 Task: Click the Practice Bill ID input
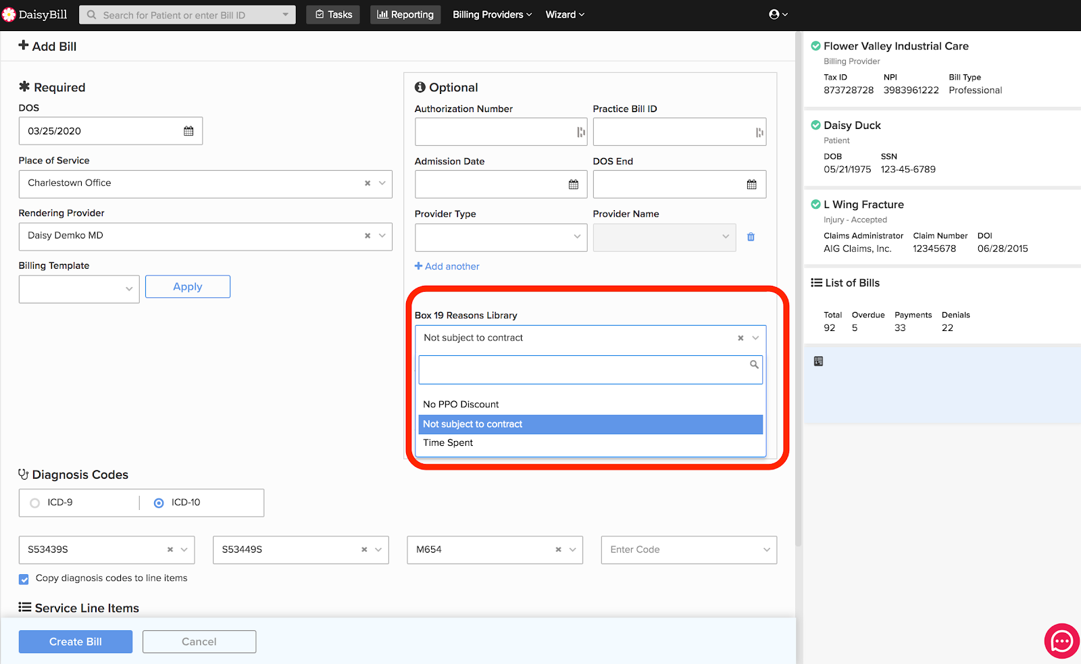click(680, 132)
